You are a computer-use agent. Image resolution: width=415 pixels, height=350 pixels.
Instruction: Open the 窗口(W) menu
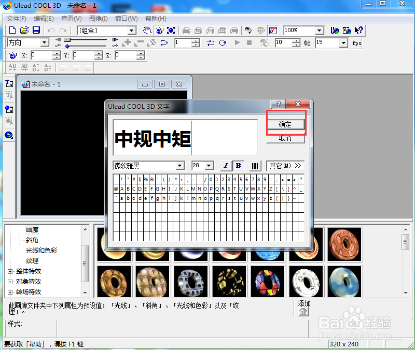pos(126,19)
